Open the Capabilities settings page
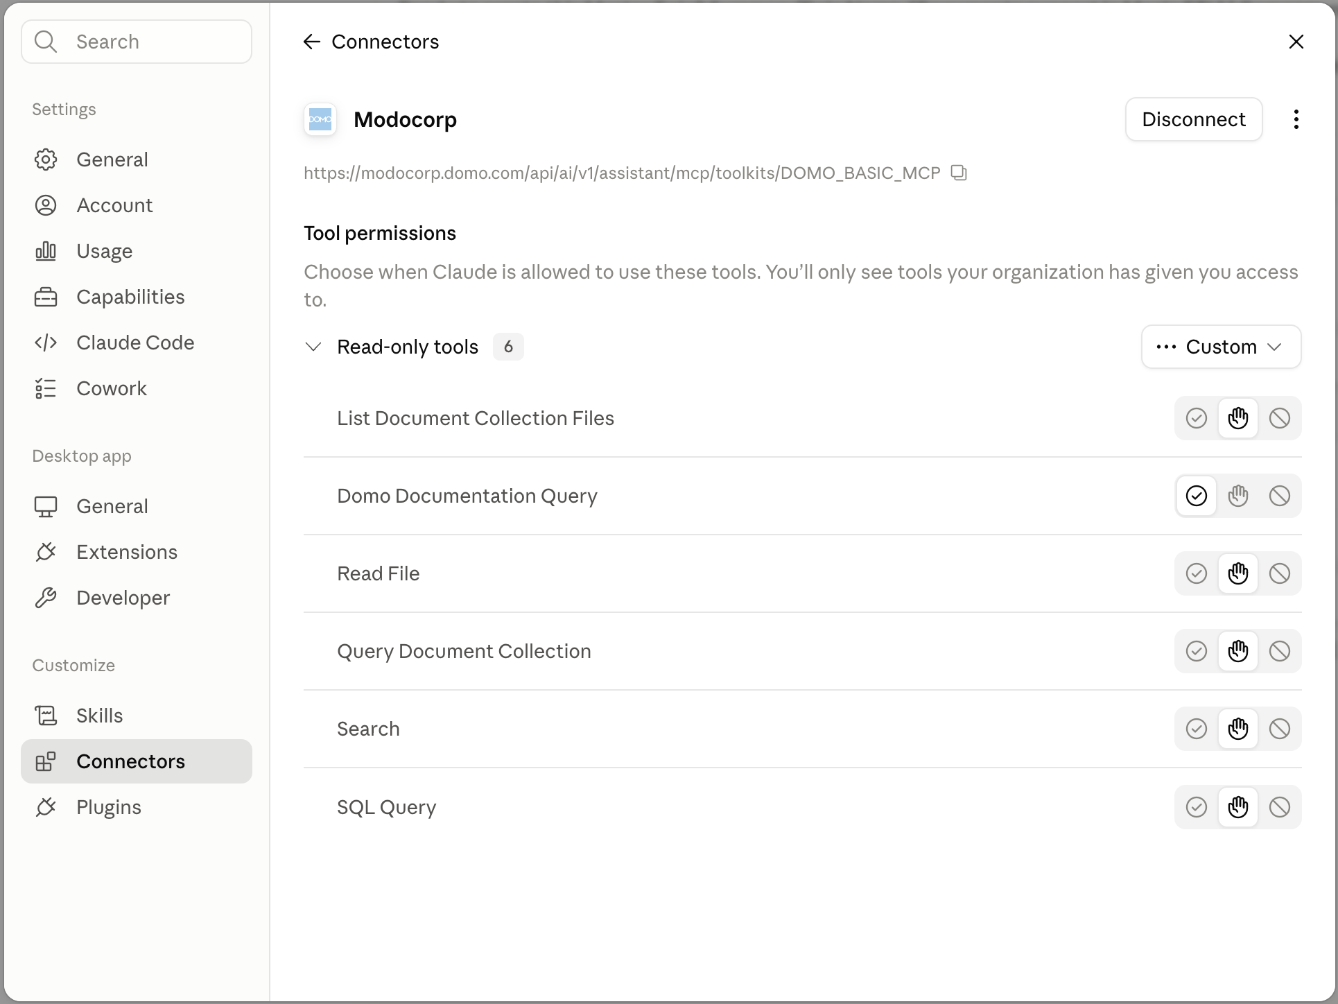Image resolution: width=1338 pixels, height=1004 pixels. click(137, 297)
